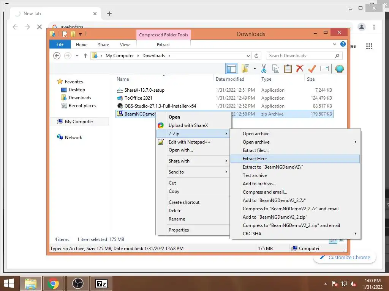The height and width of the screenshot is (291, 389).
Task: Click the Rename card toolbar icon
Action: tap(324, 69)
